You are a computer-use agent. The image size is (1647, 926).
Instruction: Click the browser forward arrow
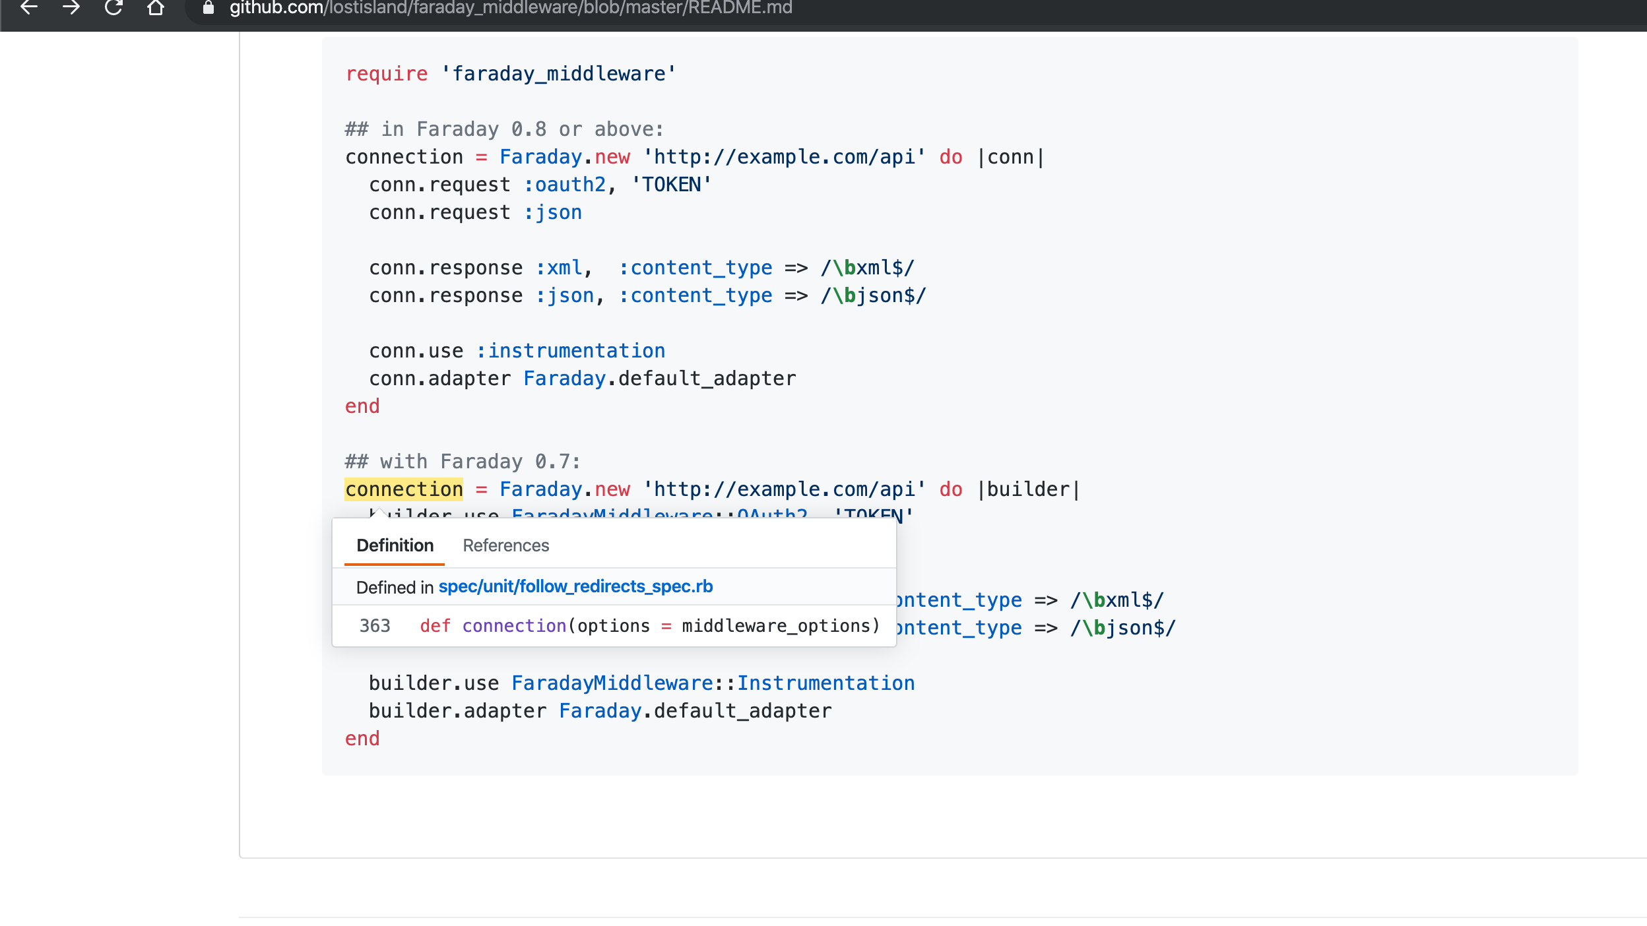tap(71, 8)
